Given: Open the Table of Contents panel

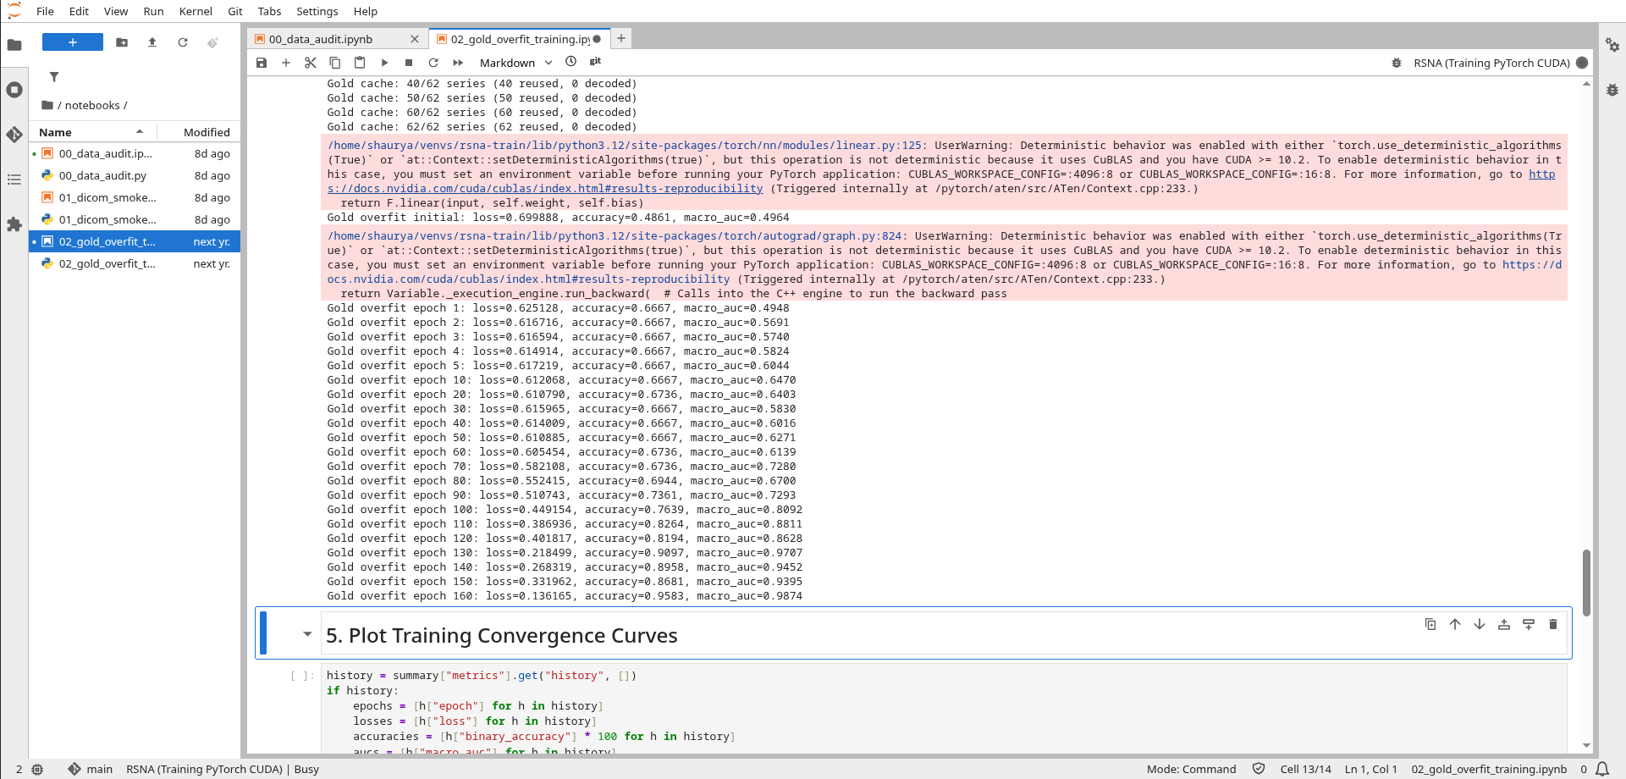Looking at the screenshot, I should tap(14, 180).
